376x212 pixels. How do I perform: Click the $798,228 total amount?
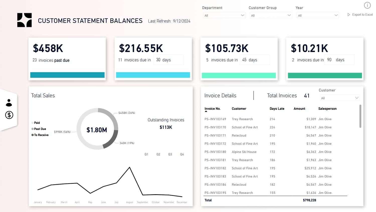click(x=310, y=200)
